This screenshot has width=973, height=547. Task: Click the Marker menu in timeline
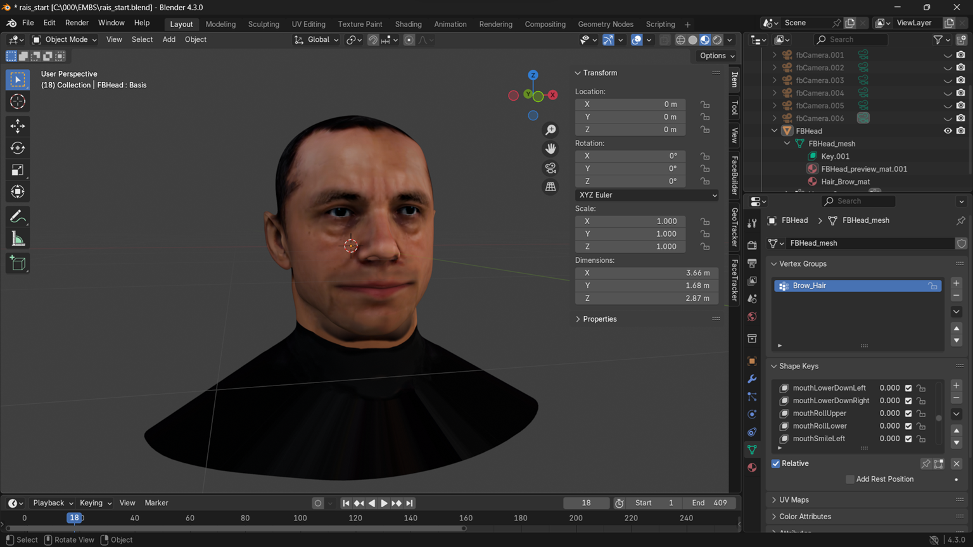[156, 503]
